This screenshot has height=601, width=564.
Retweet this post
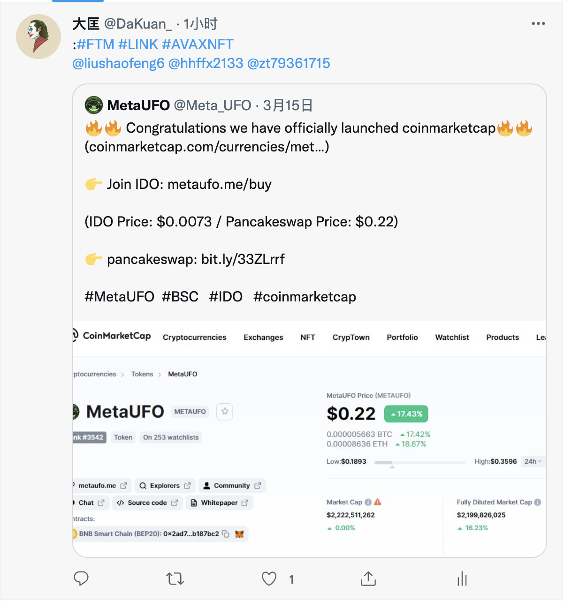(x=175, y=579)
